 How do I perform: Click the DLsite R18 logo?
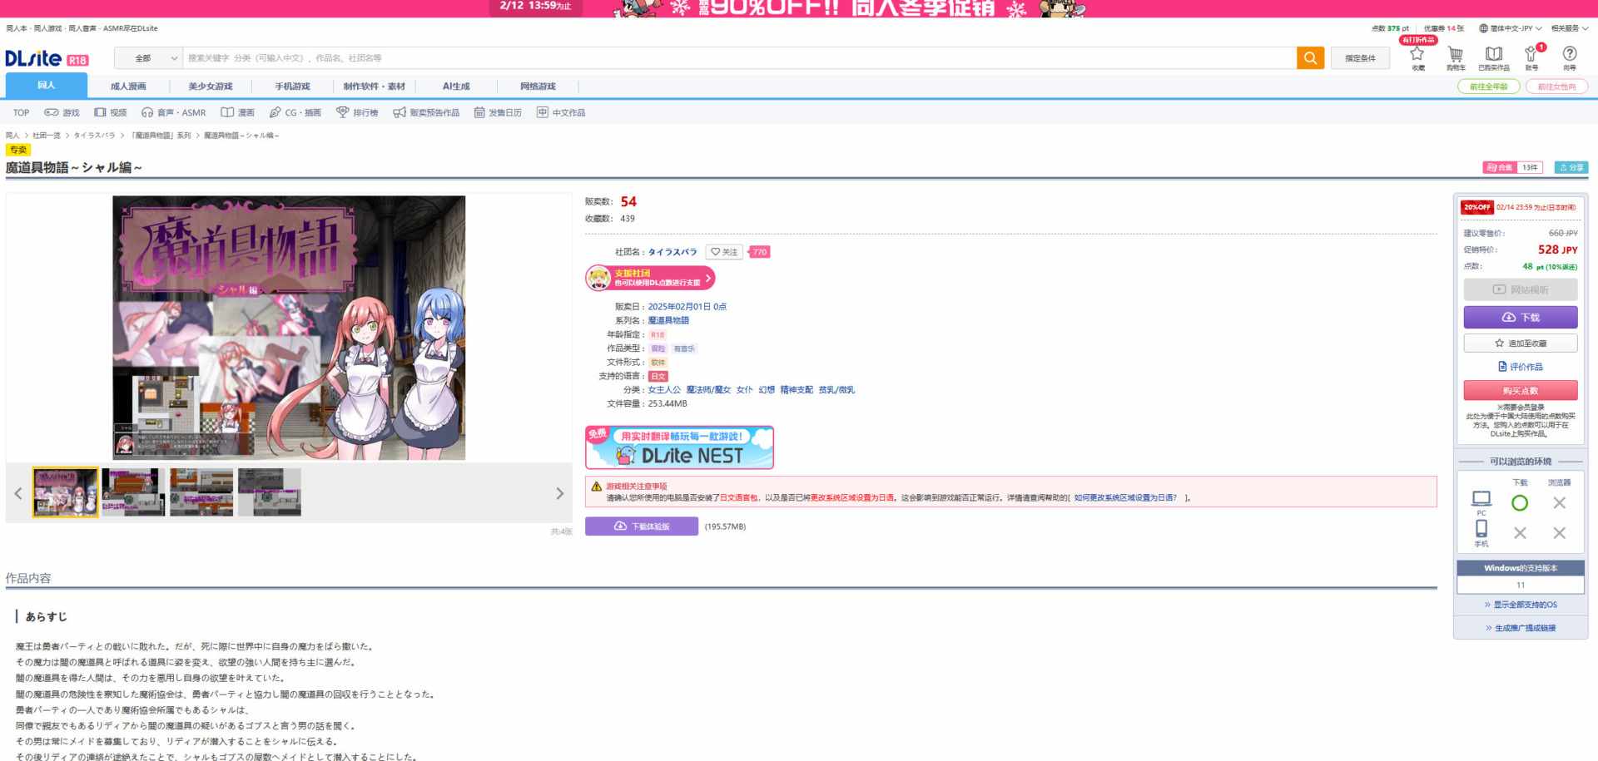[x=47, y=58]
